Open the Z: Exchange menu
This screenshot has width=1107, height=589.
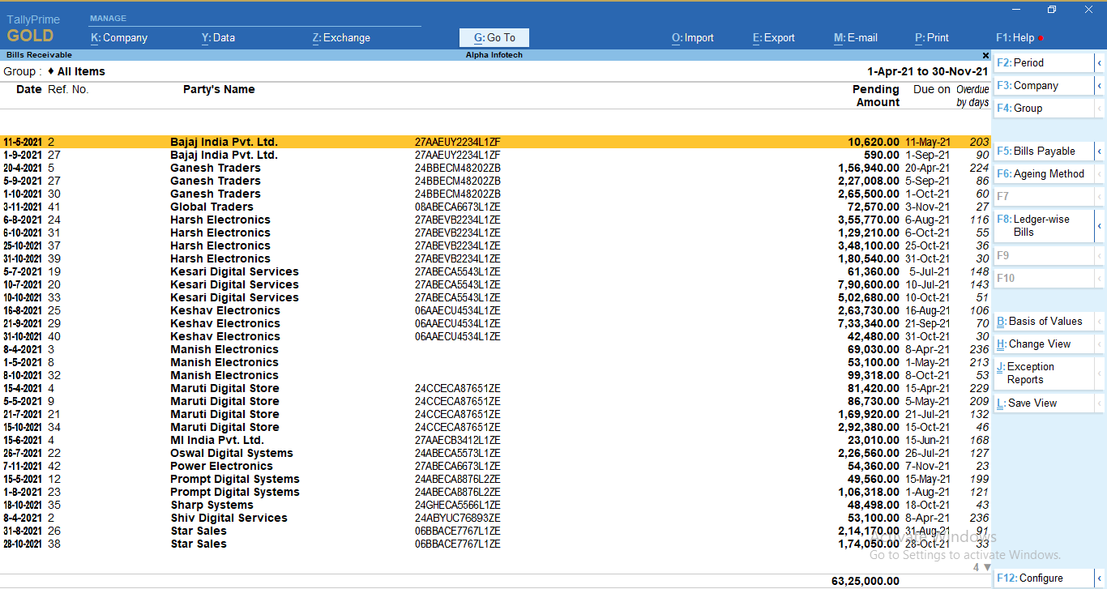[x=340, y=37]
